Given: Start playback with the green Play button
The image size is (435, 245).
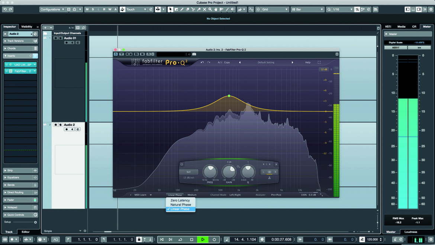Looking at the screenshot, I should click(x=203, y=239).
